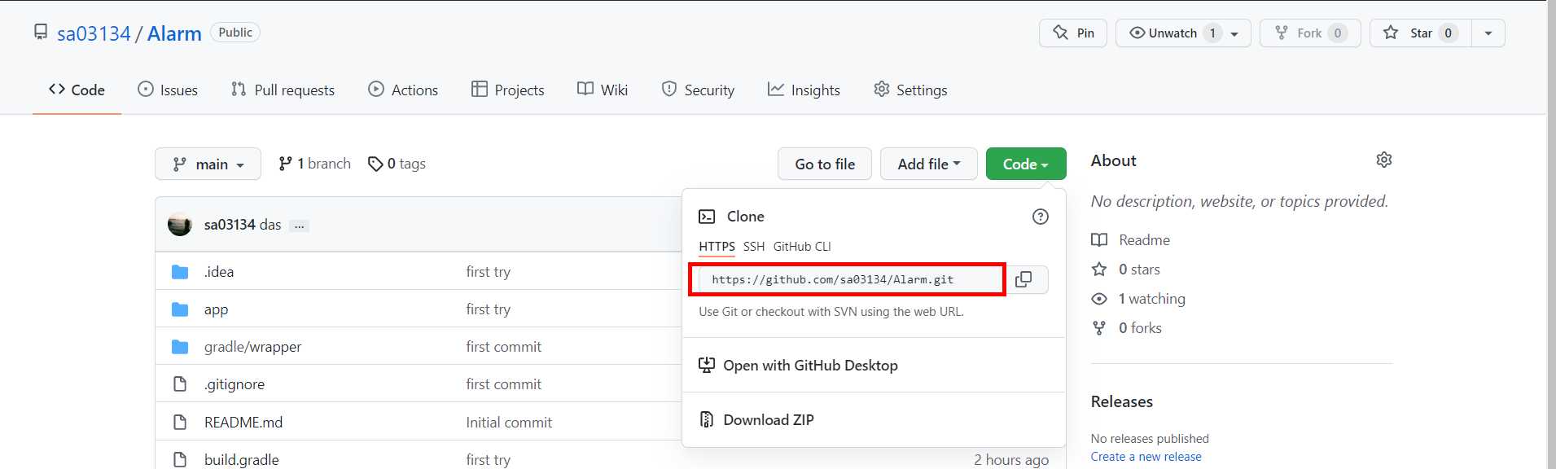The image size is (1556, 469).
Task: Star the Alarm repository
Action: click(1420, 33)
